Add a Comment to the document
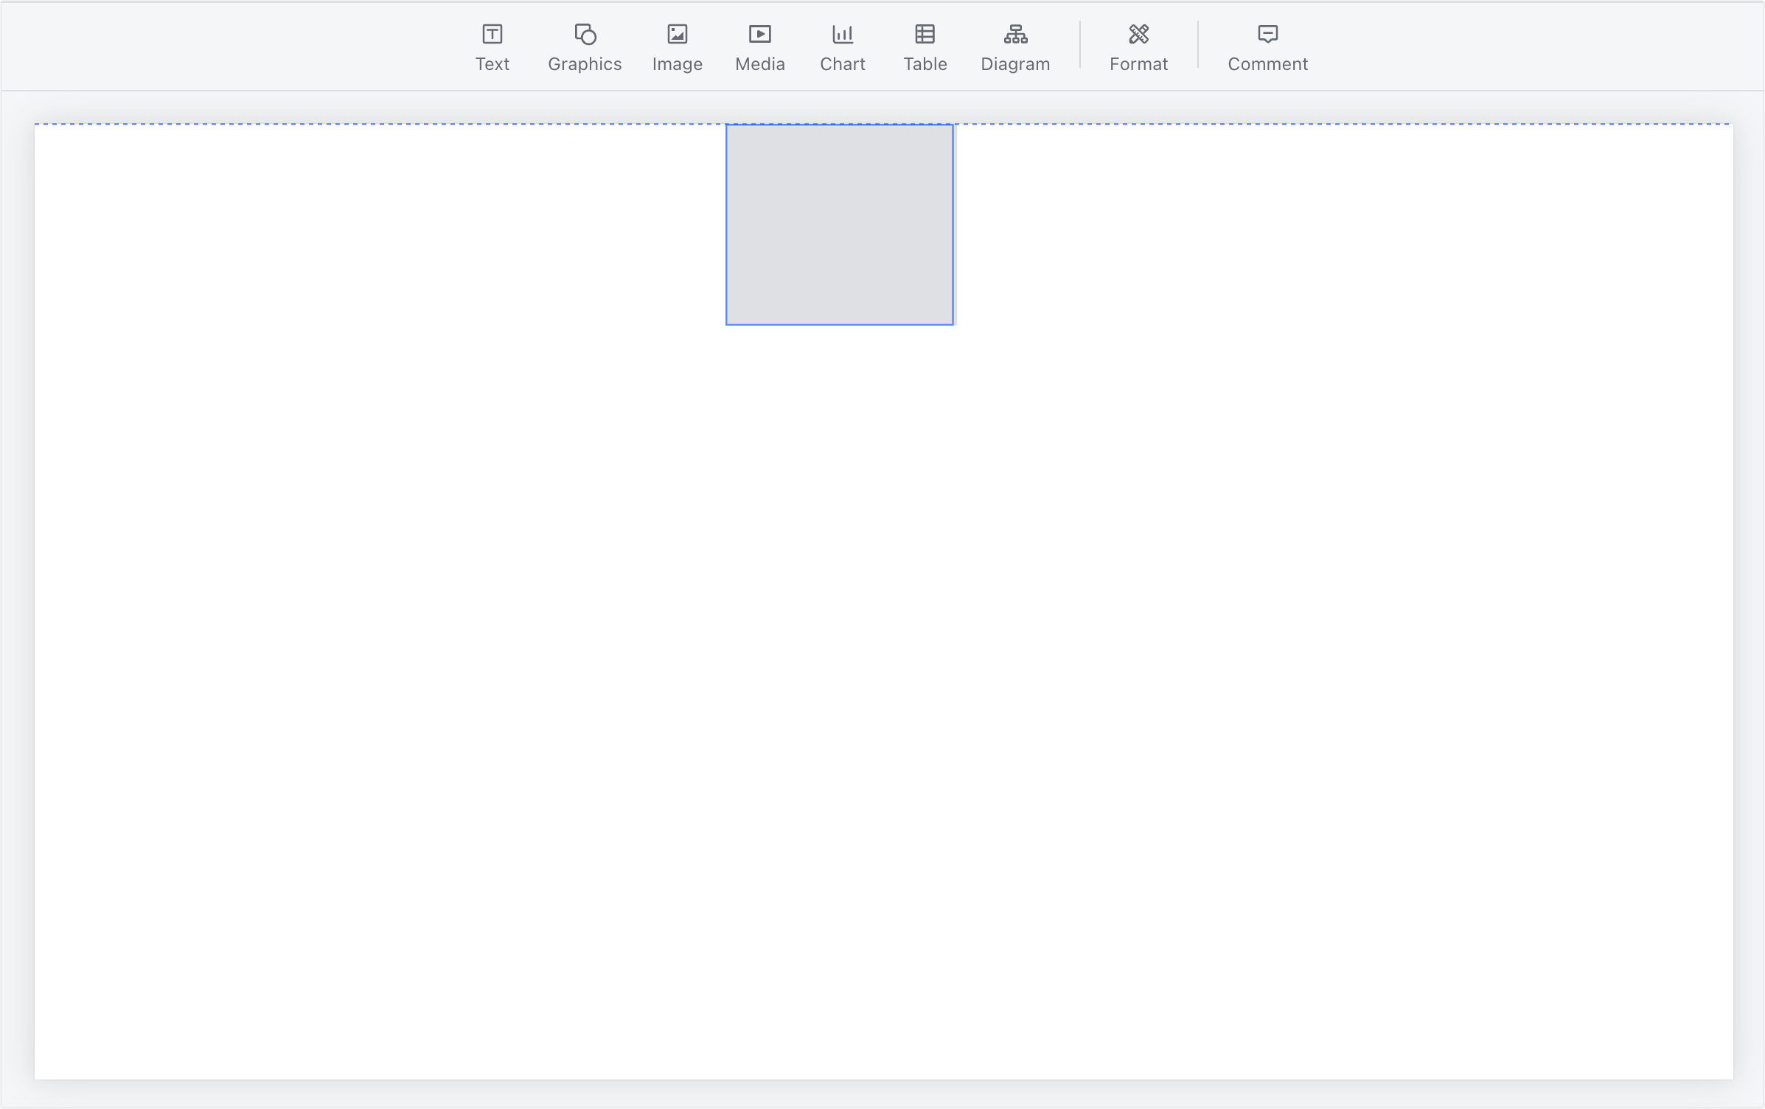This screenshot has width=1765, height=1109. (1267, 63)
